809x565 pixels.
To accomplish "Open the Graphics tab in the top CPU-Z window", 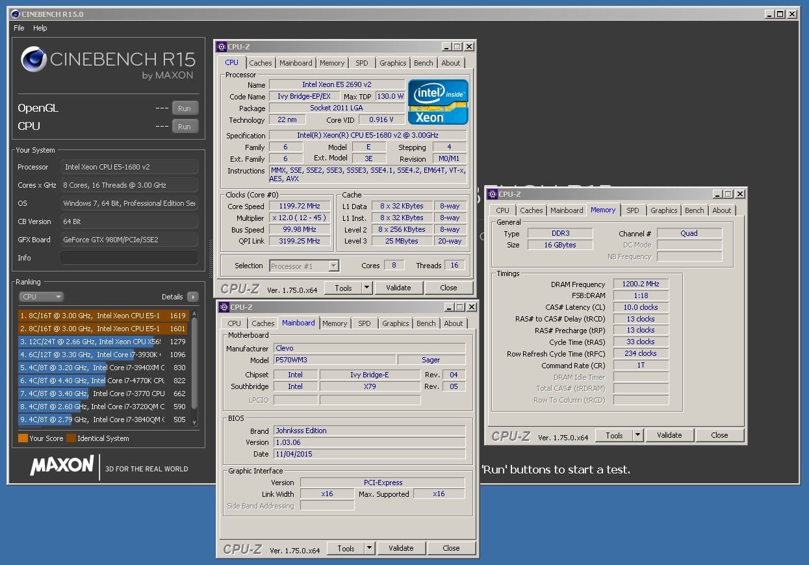I will [x=393, y=63].
